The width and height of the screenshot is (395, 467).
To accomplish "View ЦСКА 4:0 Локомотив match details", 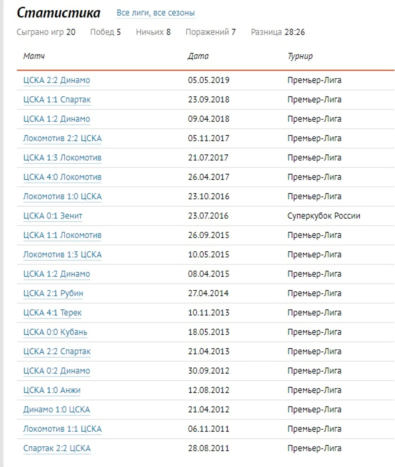I will point(62,177).
